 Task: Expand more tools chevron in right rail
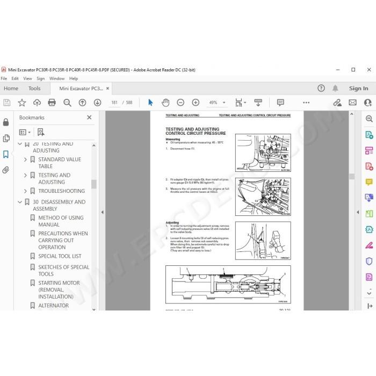(369, 293)
